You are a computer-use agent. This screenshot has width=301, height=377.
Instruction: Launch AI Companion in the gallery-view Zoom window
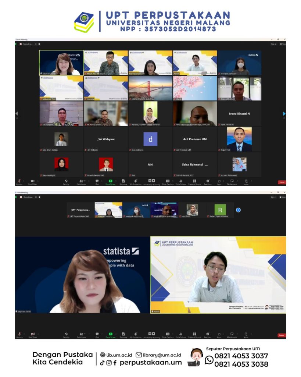(136, 182)
